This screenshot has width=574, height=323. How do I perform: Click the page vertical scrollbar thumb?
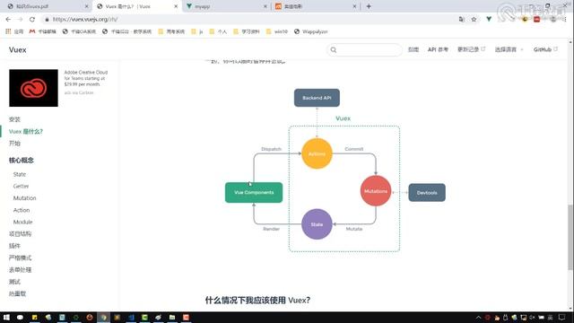pos(570,237)
